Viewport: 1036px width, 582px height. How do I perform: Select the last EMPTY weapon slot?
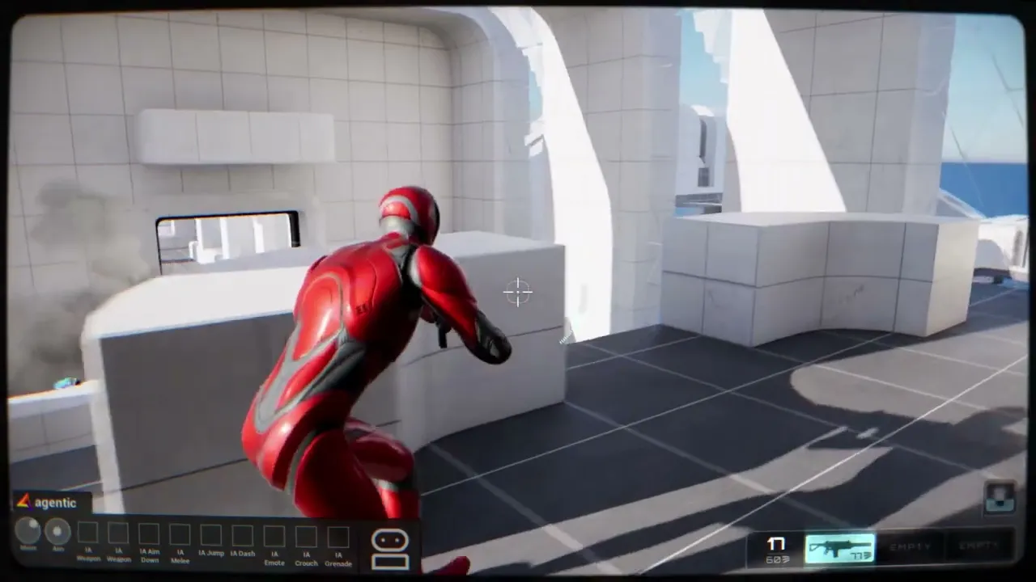point(979,546)
